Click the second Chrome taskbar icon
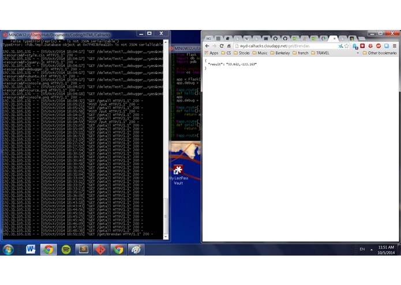The height and width of the screenshot is (285, 401). [118, 249]
